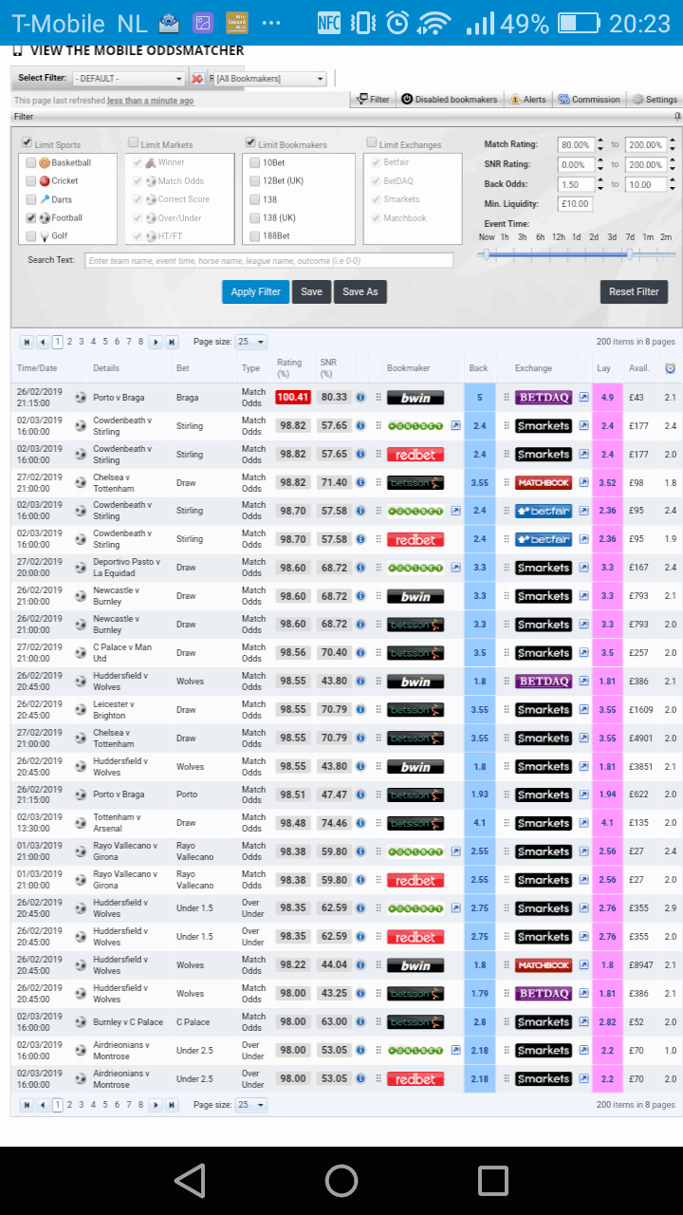Viewport: 683px width, 1215px height.
Task: Open the Settings tab
Action: pos(655,99)
